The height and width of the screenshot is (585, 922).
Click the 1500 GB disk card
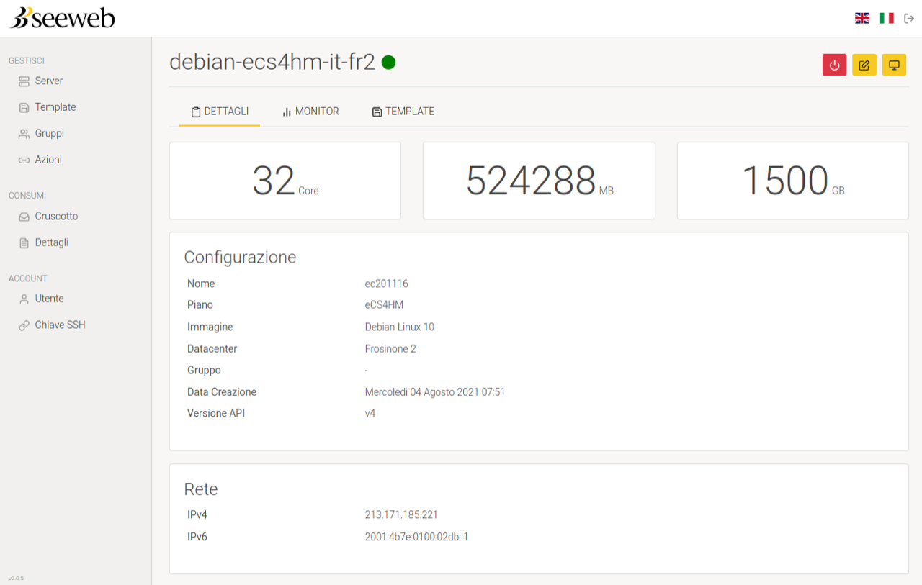[793, 181]
